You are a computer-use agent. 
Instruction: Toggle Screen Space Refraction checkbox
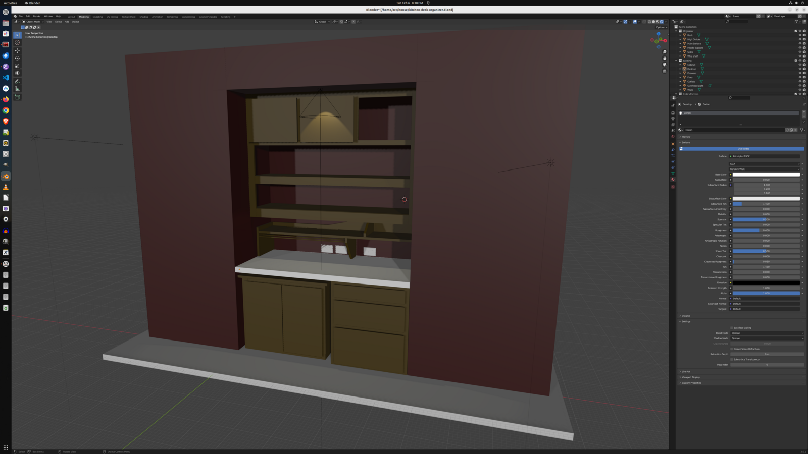click(x=731, y=349)
